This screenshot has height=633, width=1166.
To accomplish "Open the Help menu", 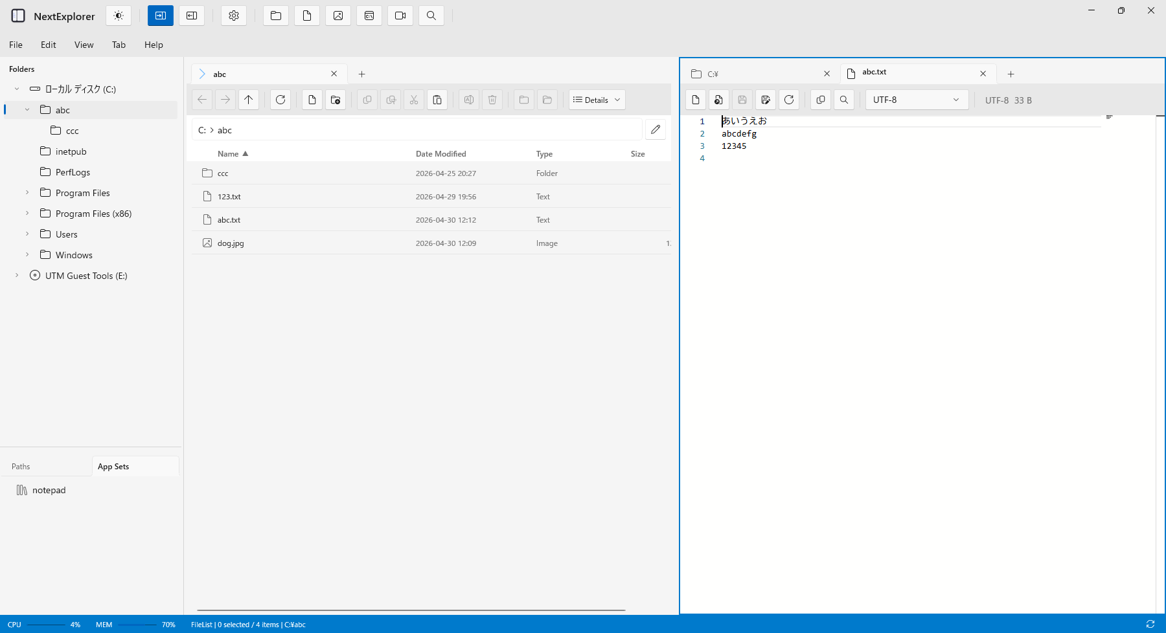I will click(x=154, y=45).
